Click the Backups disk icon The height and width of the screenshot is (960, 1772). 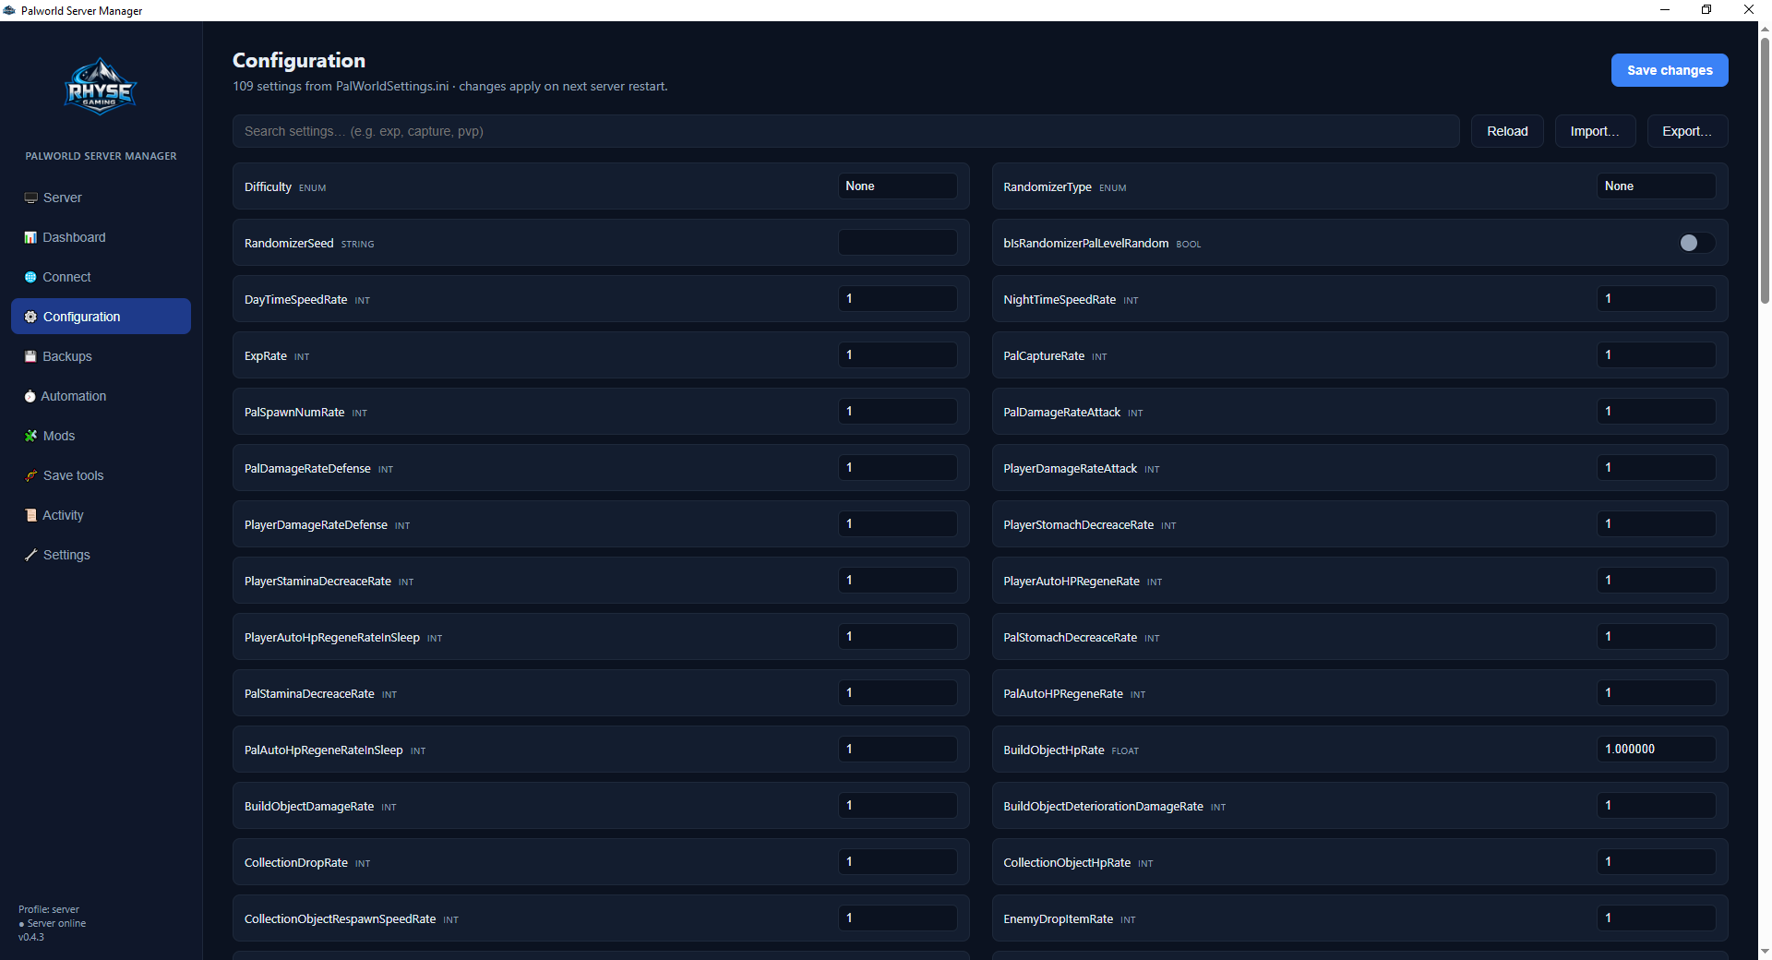click(x=30, y=356)
